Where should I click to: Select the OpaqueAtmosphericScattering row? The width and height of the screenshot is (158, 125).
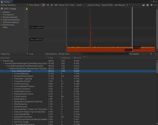coord(78,101)
